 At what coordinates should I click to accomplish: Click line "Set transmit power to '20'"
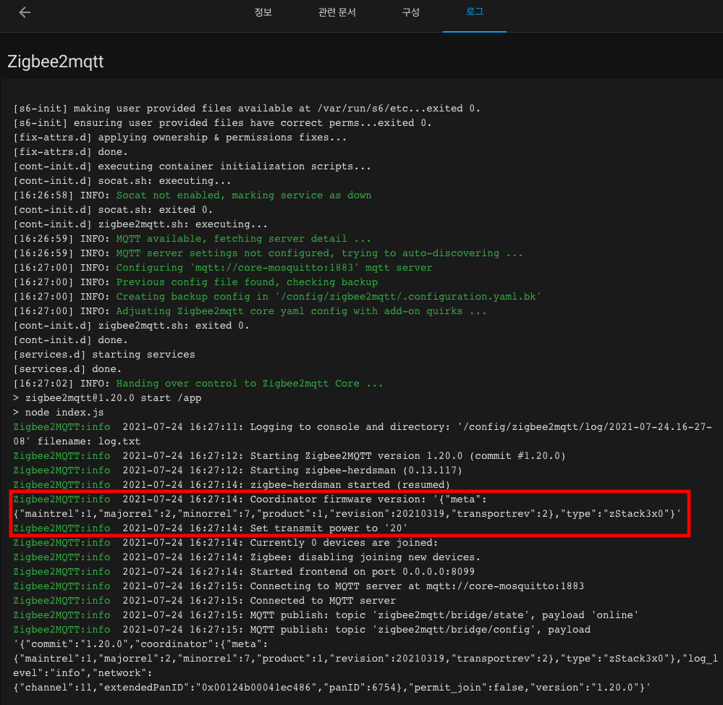pos(211,528)
